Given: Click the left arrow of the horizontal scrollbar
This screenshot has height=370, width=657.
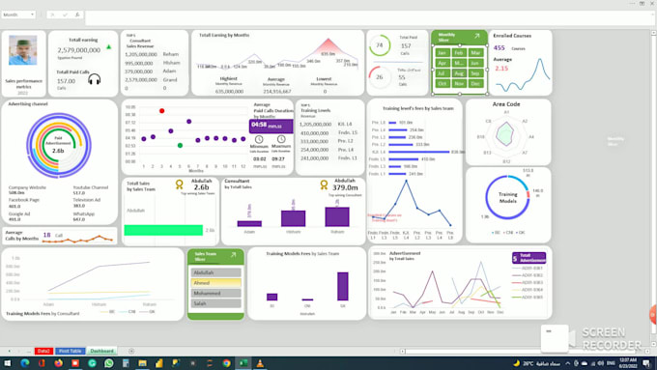Looking at the screenshot, I should (x=402, y=351).
